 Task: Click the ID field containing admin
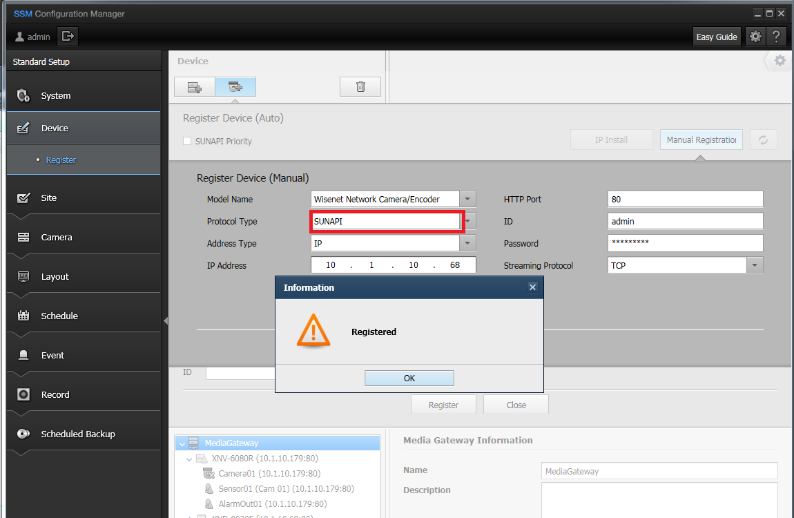coord(685,221)
